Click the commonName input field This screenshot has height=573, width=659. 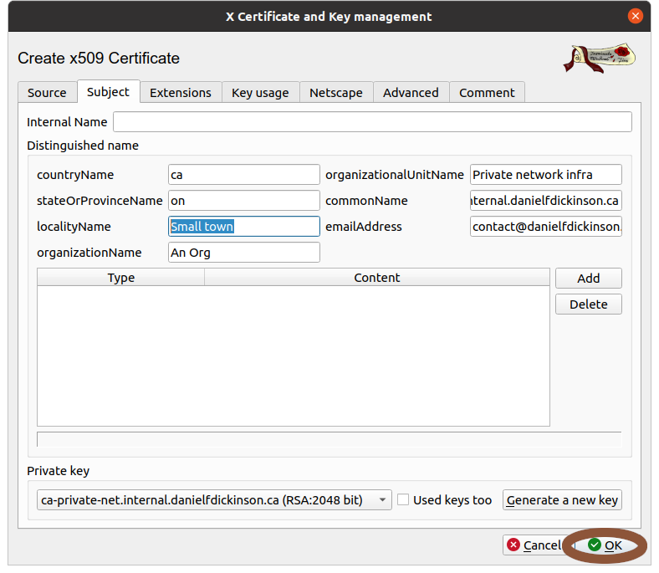(x=545, y=201)
